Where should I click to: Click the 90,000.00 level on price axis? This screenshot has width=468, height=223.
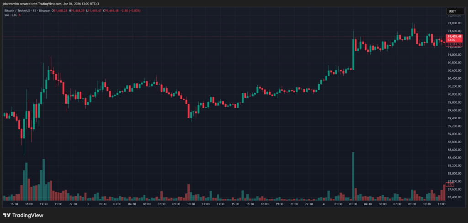tap(454, 94)
